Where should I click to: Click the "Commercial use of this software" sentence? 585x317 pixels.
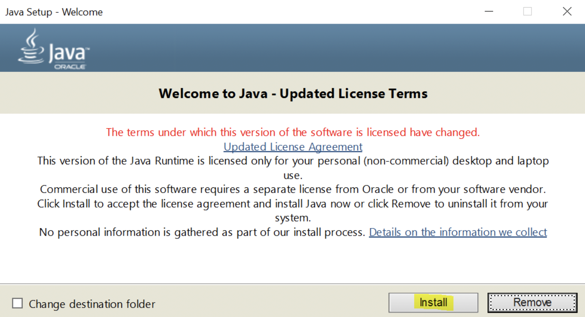[x=293, y=190]
